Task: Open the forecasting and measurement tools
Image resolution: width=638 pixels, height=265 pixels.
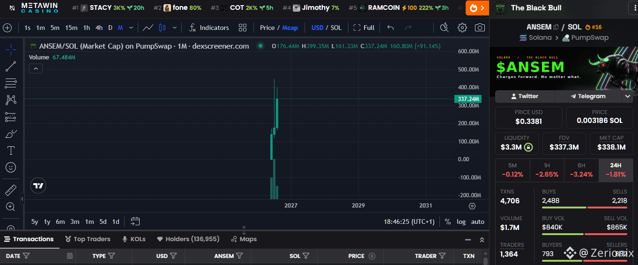Action: click(11, 117)
